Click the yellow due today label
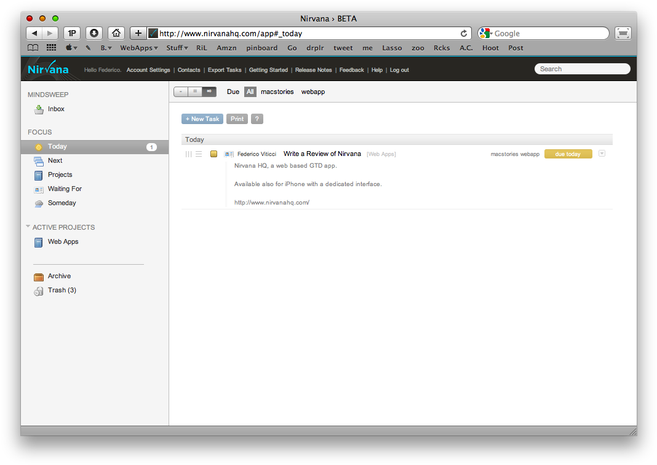Screen dimensions: 657x465 (568, 154)
